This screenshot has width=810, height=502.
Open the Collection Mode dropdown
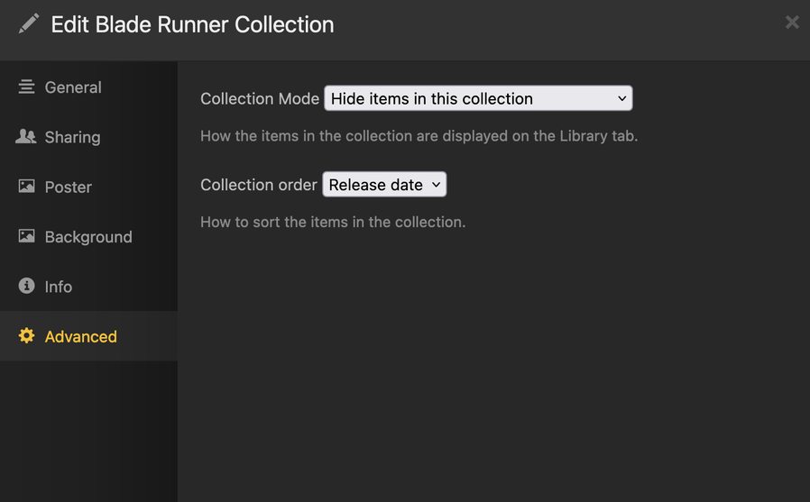pyautogui.click(x=478, y=98)
